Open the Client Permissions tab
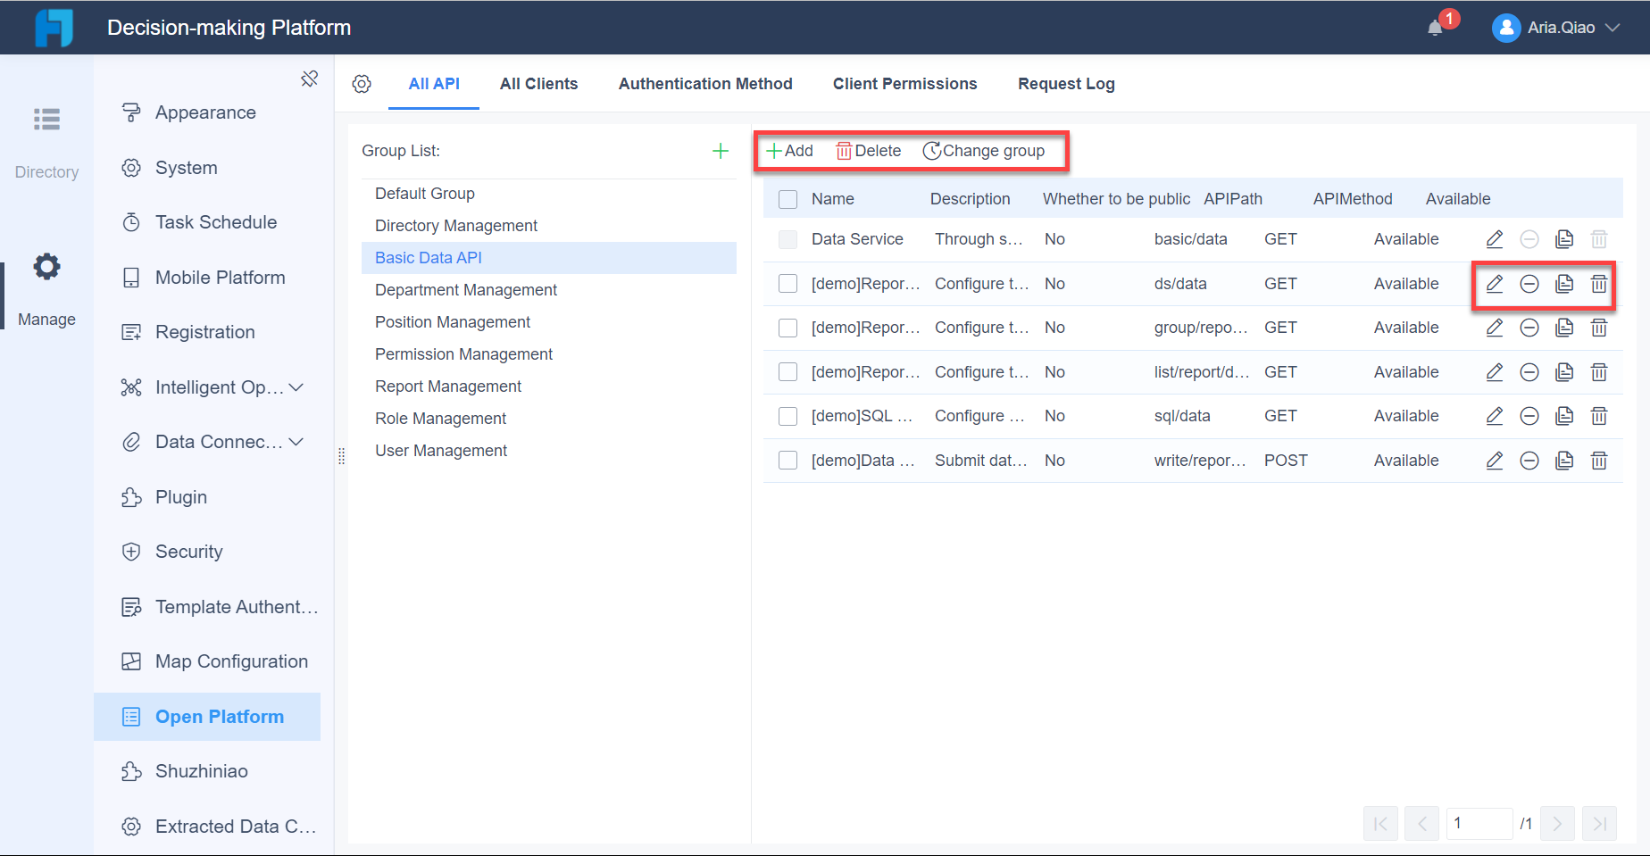The height and width of the screenshot is (856, 1650). coord(904,84)
